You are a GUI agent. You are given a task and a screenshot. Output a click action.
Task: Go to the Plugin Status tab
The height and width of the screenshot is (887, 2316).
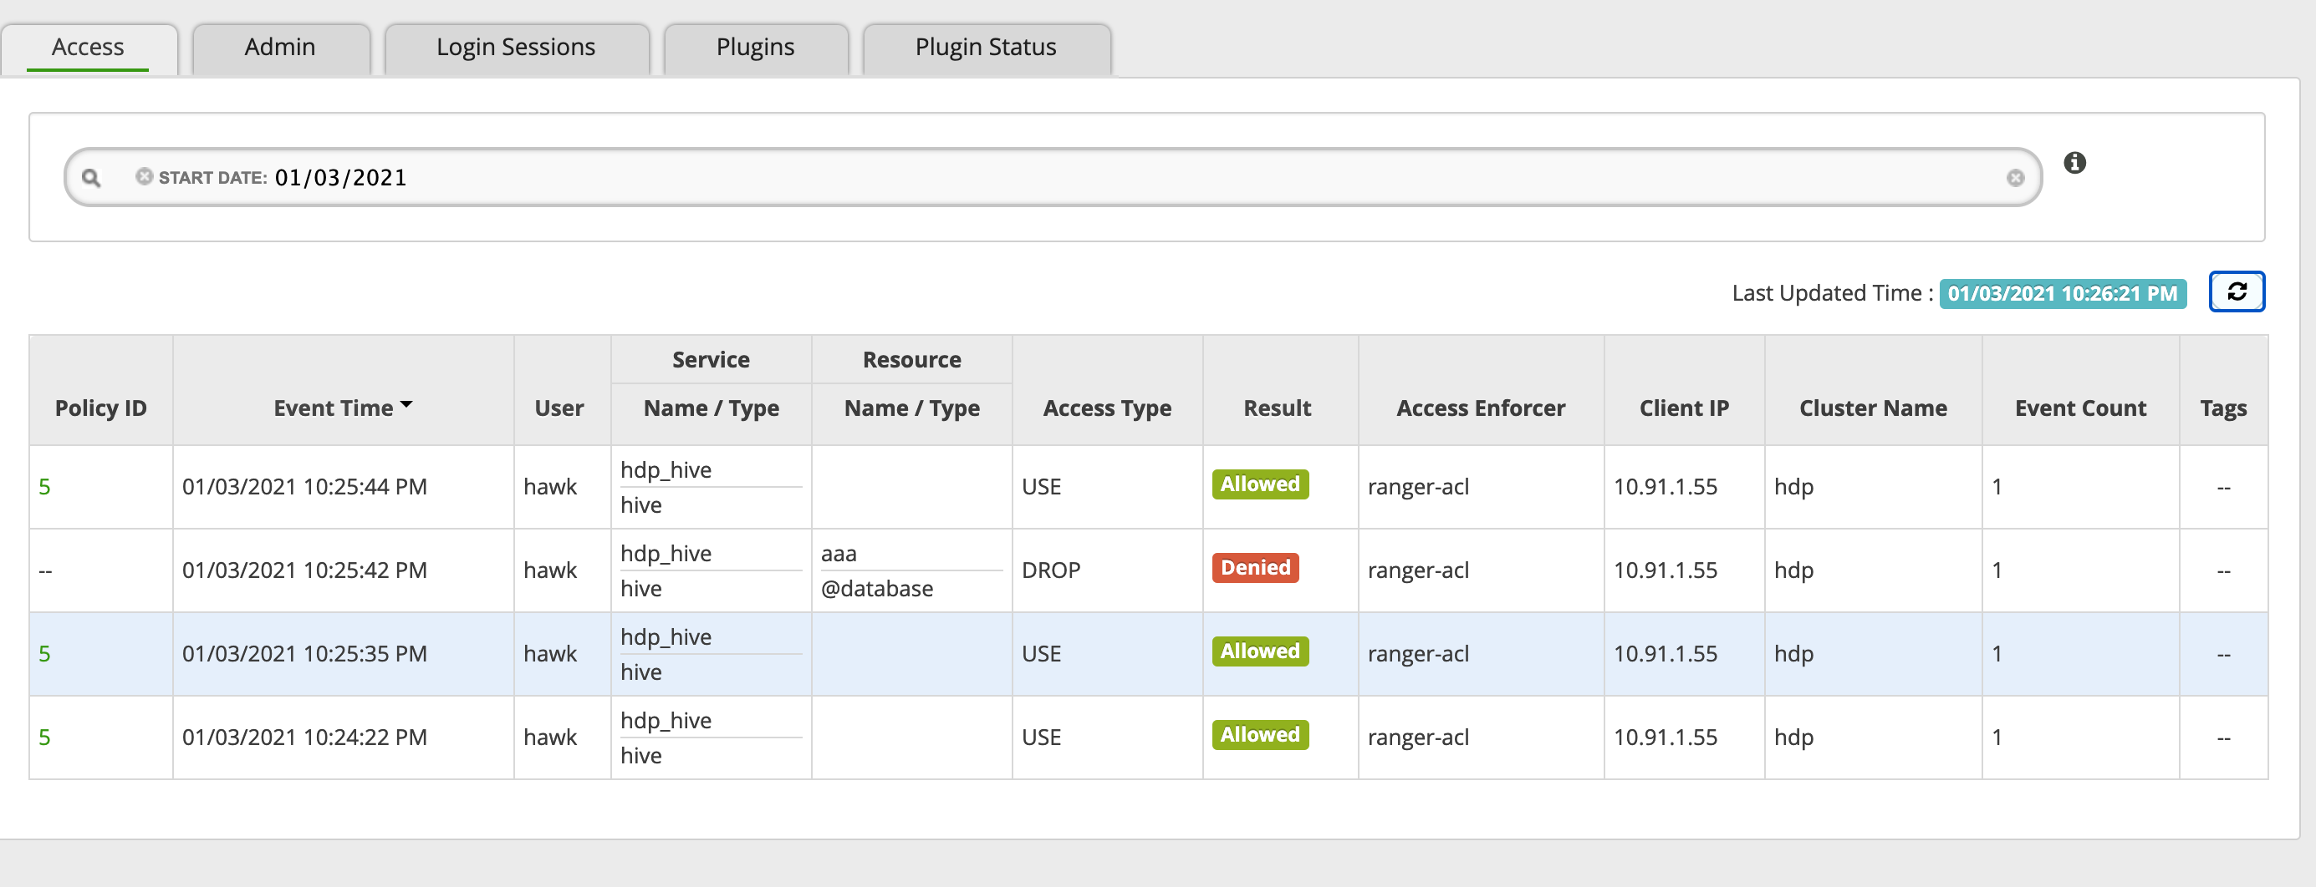(x=984, y=48)
